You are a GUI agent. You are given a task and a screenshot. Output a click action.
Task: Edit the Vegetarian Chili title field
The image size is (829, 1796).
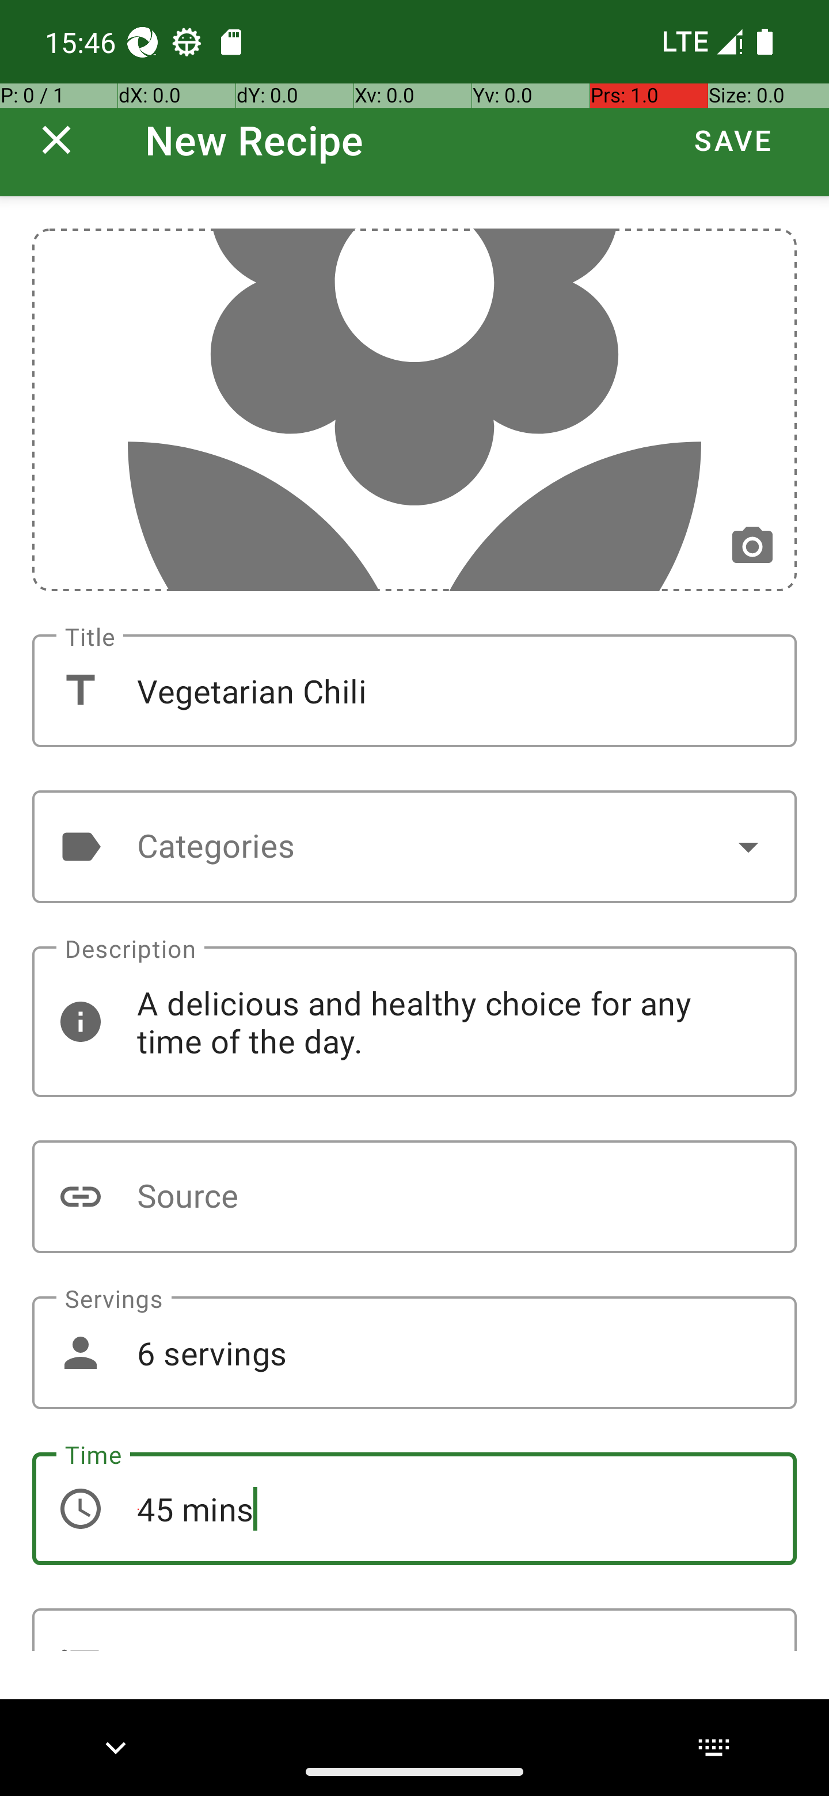414,691
